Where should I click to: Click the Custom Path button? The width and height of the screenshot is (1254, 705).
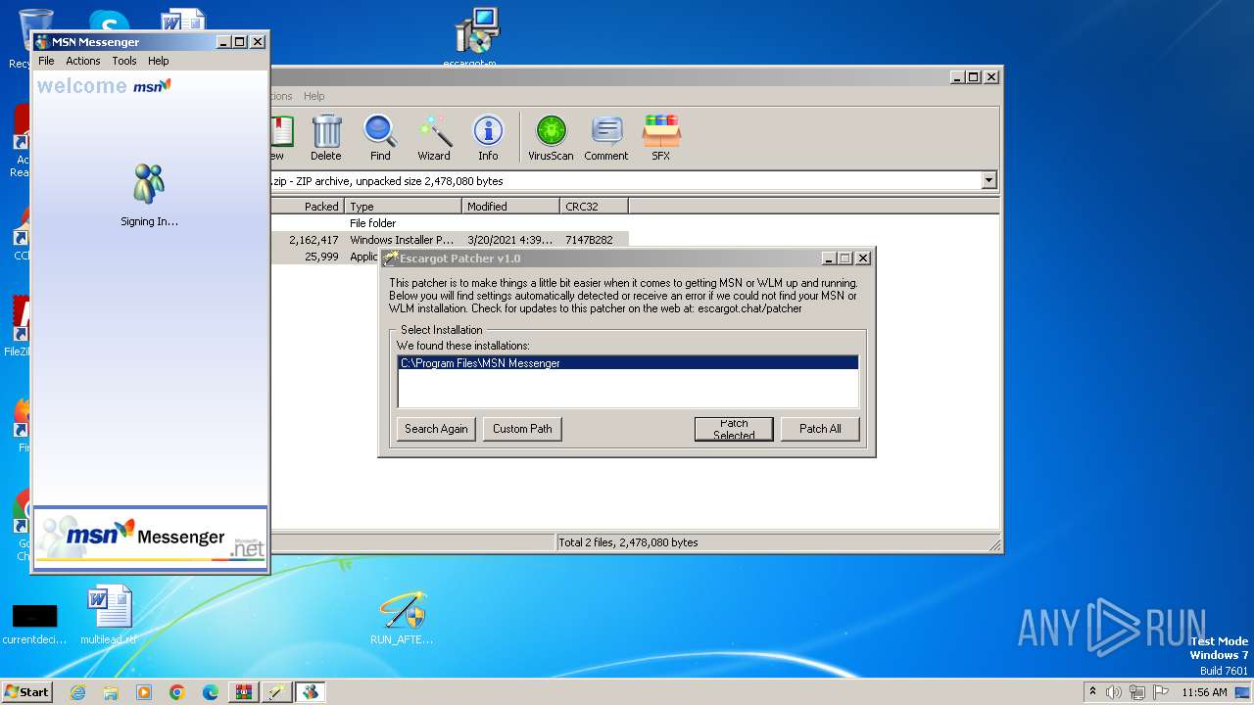point(522,429)
